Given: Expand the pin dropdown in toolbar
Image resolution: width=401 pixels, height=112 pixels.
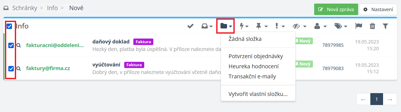Looking at the screenshot, I should [x=261, y=26].
